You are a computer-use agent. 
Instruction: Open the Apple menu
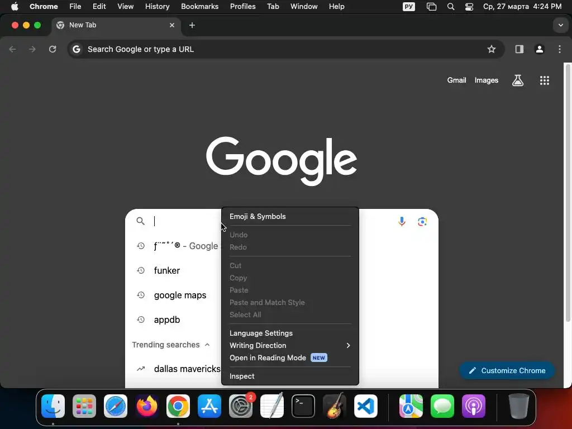[15, 7]
